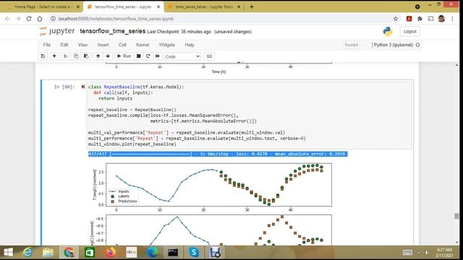Open Skype from the taskbar

[194, 252]
